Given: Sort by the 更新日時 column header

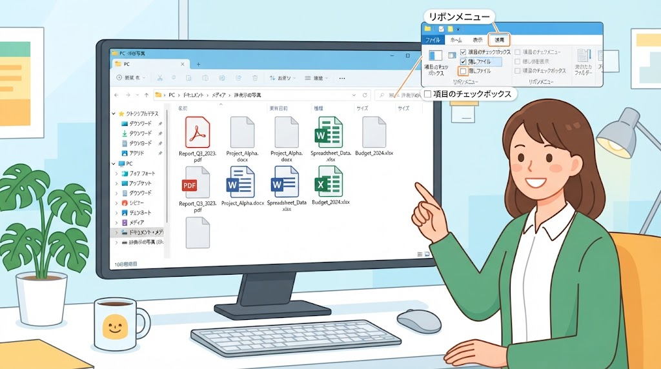Looking at the screenshot, I should point(278,108).
